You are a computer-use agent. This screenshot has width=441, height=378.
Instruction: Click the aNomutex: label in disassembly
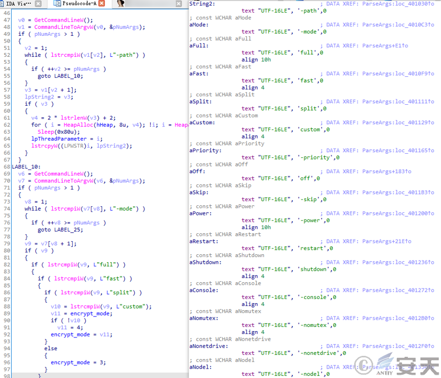click(204, 318)
